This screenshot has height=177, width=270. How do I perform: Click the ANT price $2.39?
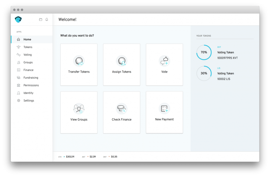(x=93, y=157)
